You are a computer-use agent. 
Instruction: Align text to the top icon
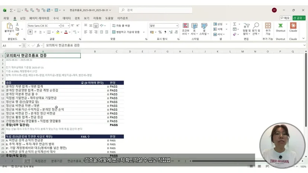(x=86, y=26)
